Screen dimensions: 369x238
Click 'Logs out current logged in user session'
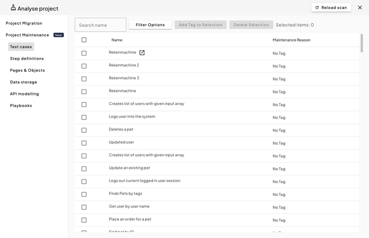click(145, 181)
